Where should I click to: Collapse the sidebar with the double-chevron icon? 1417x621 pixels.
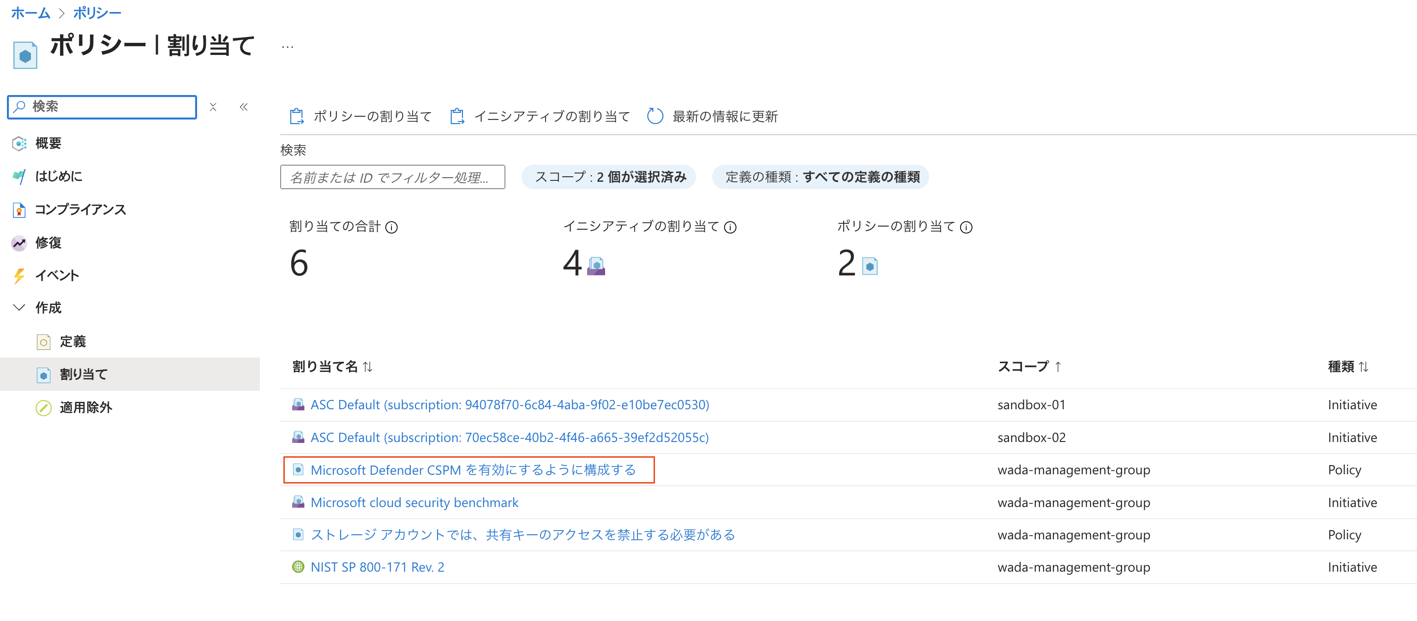pos(244,107)
